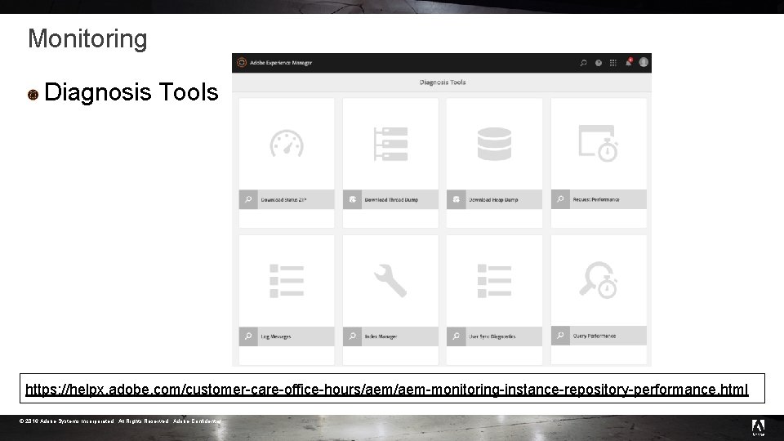Viewport: 784px width, 441px height.
Task: Open the Log Messages label
Action: [276, 336]
